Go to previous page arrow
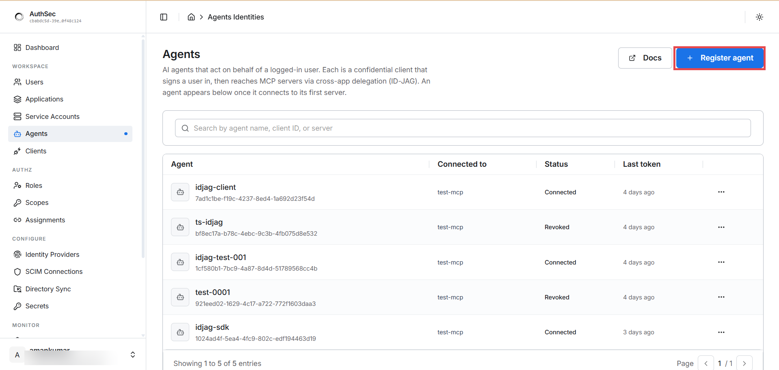Viewport: 779px width, 370px height. tap(706, 363)
